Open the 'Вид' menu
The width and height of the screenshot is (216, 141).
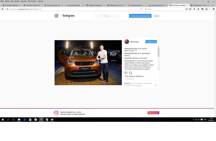click(12, 1)
